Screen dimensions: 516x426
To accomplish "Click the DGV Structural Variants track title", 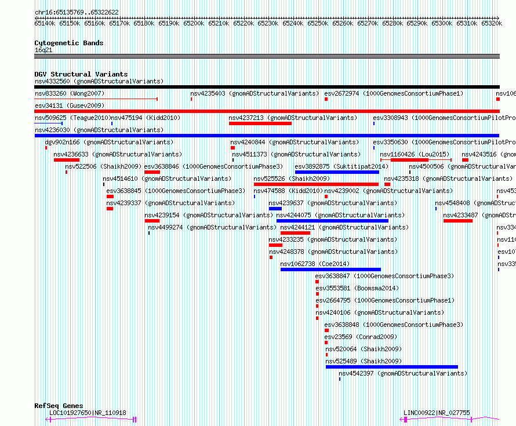I will click(81, 74).
